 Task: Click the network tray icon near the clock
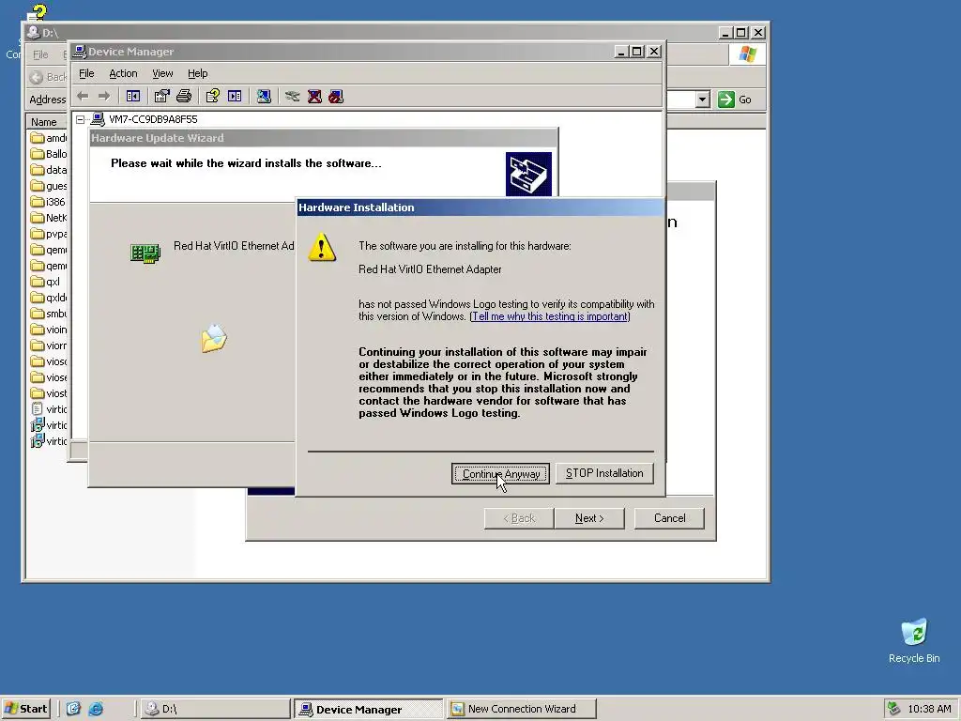tap(893, 709)
